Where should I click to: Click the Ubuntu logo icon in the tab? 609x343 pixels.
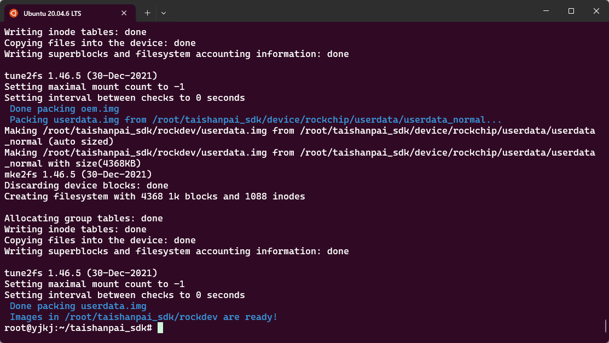coord(14,13)
